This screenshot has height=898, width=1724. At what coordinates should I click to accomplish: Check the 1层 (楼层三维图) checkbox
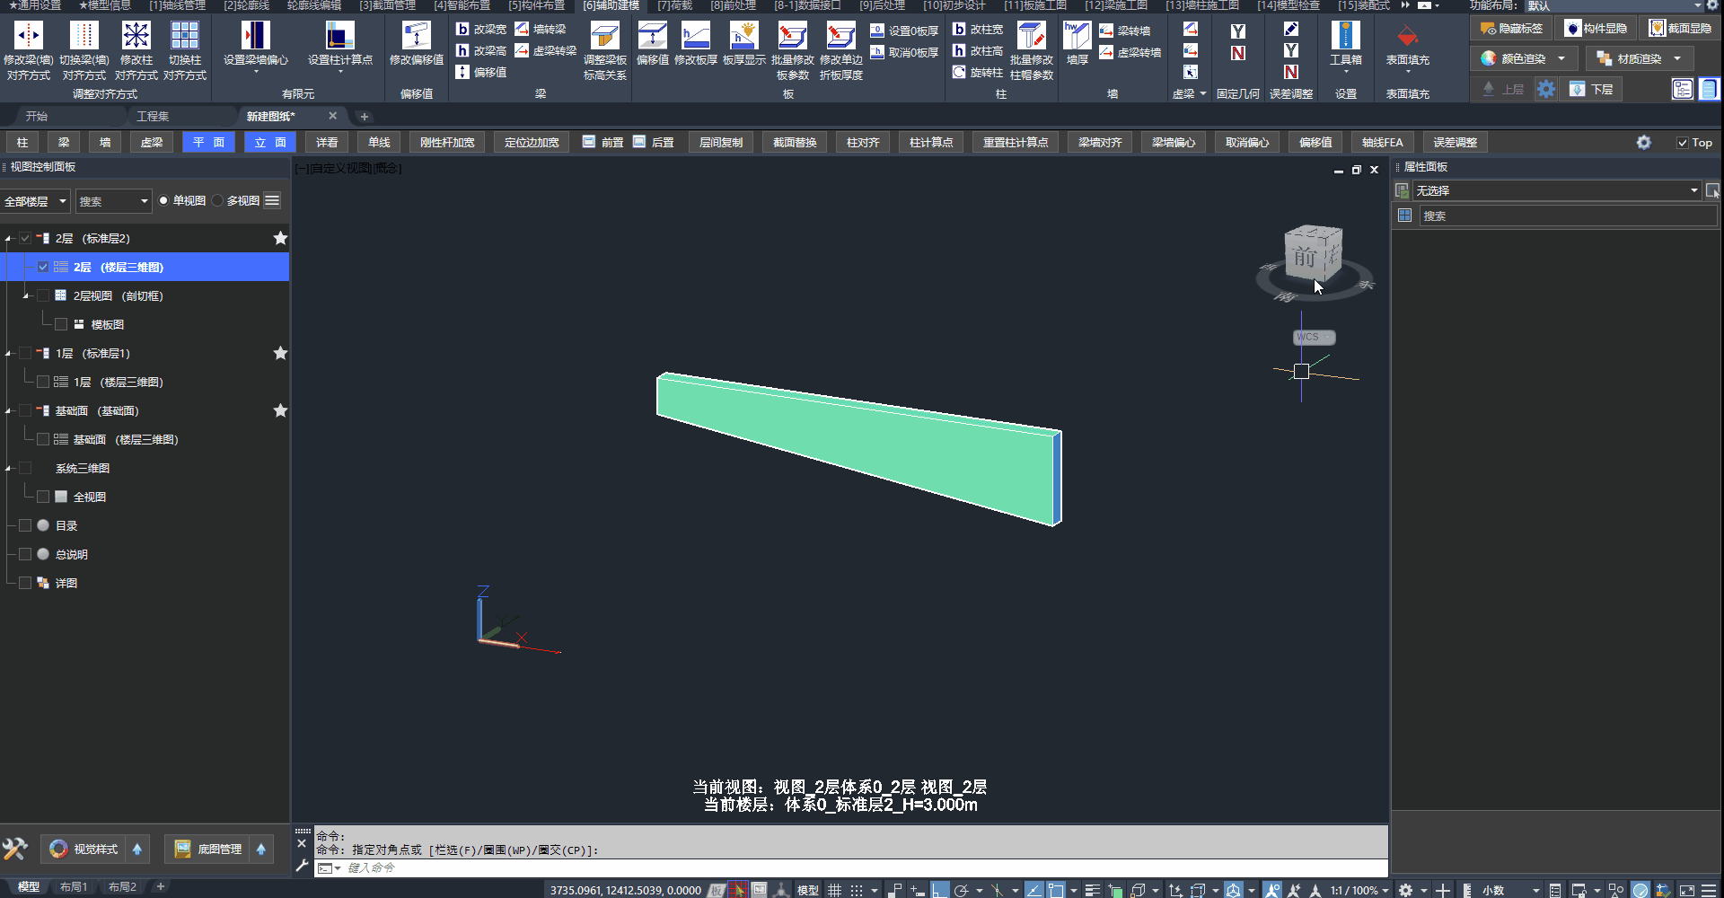click(x=43, y=383)
